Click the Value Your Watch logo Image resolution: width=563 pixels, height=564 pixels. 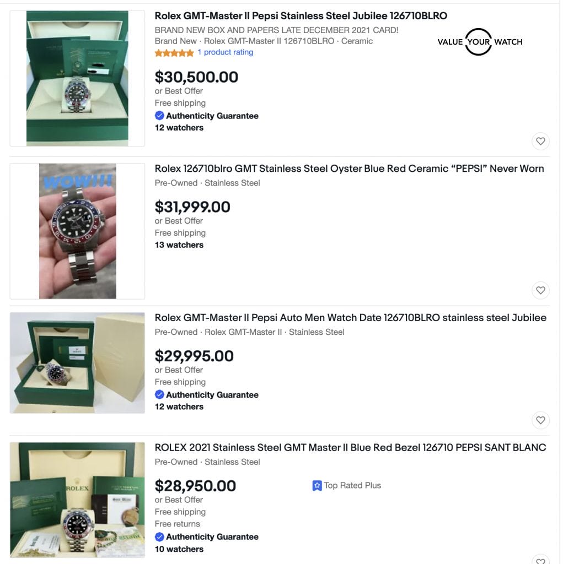pos(479,42)
